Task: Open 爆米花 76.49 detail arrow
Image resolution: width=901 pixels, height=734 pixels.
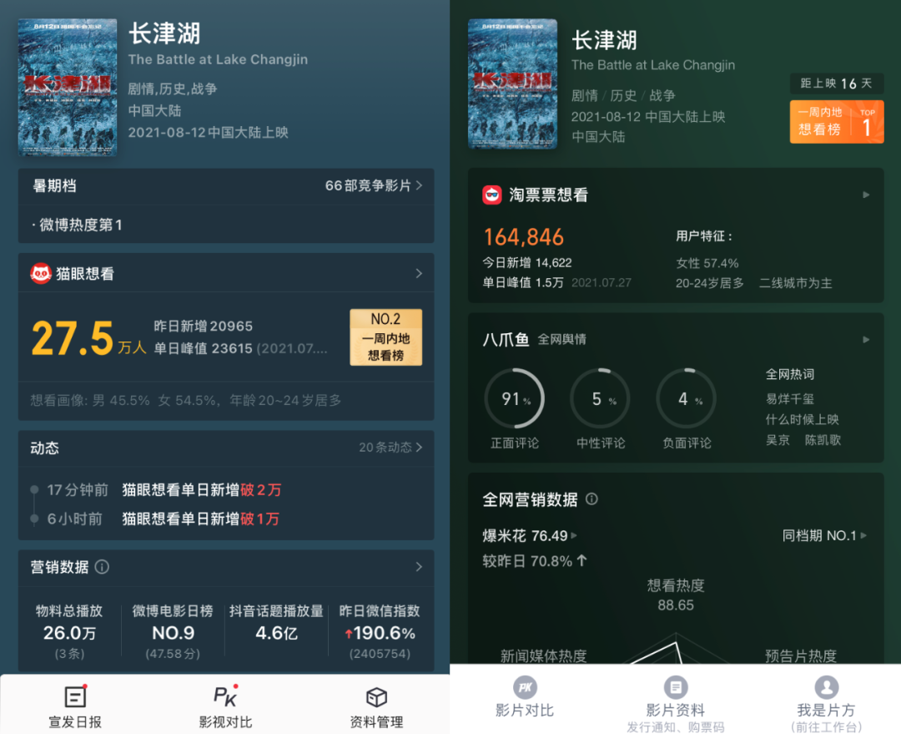Action: point(573,535)
